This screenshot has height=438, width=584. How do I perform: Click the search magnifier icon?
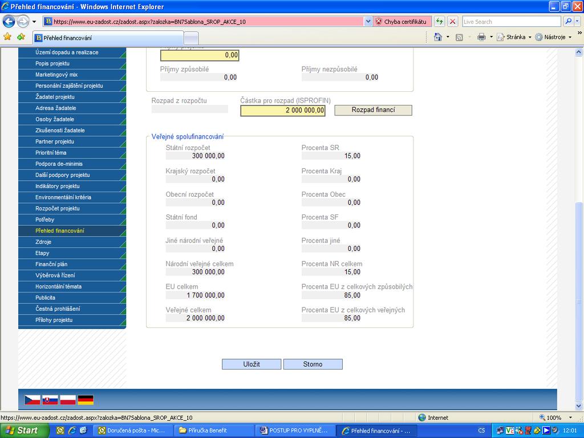[x=569, y=22]
